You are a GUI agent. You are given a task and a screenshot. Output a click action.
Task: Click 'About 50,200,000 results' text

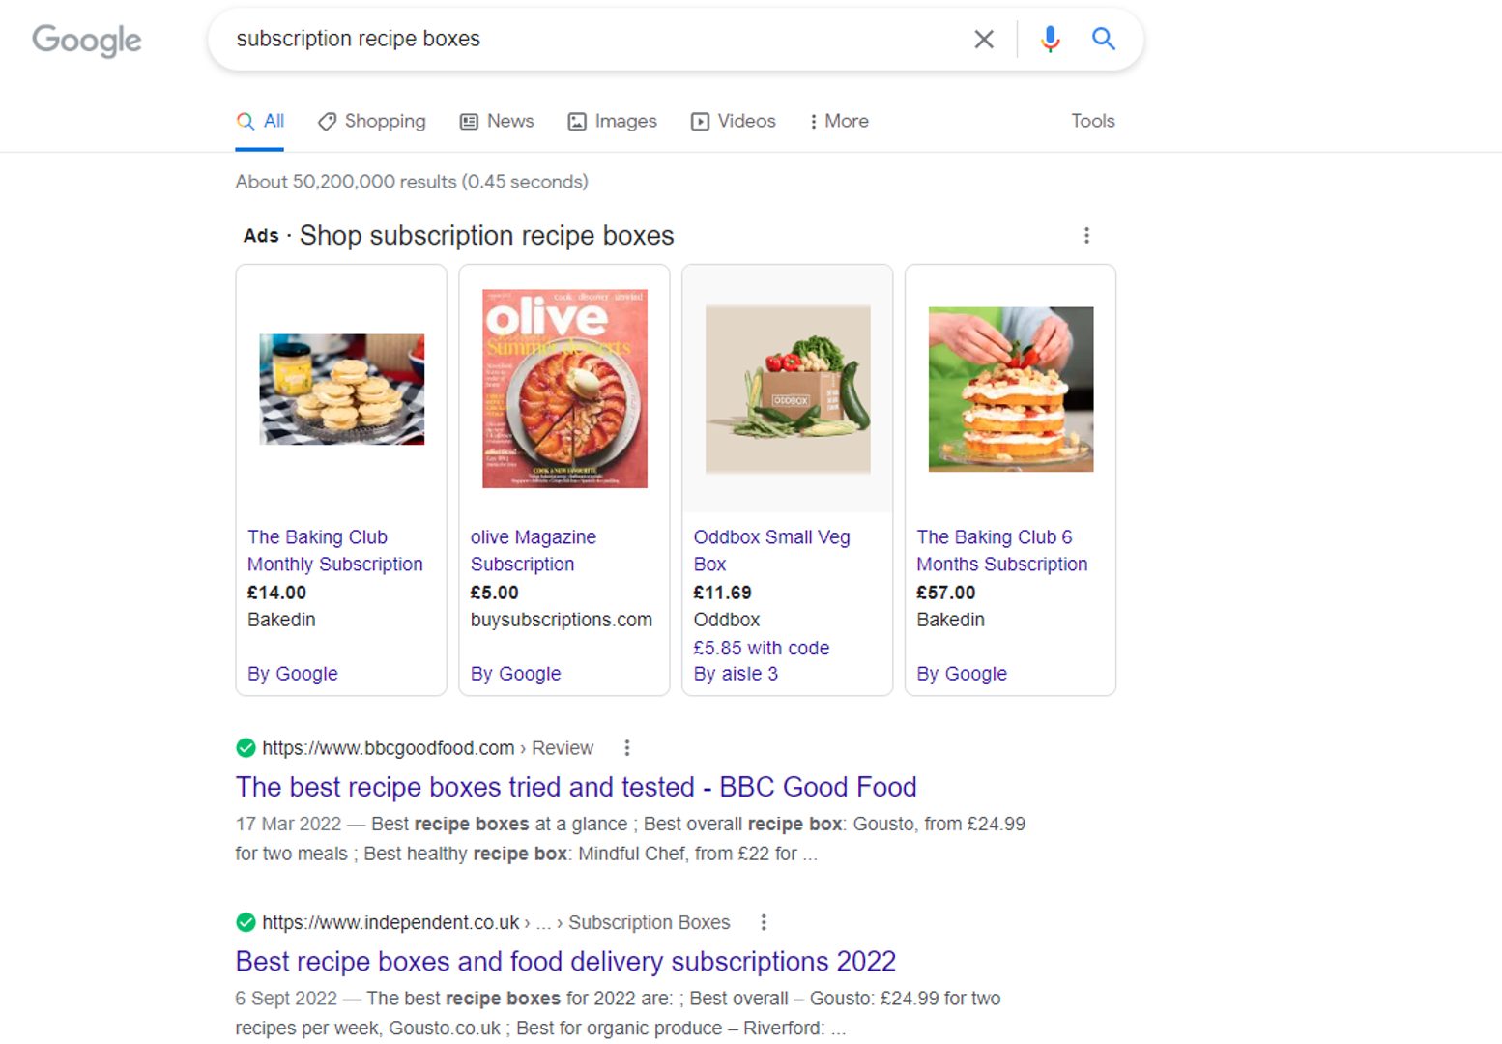[412, 182]
